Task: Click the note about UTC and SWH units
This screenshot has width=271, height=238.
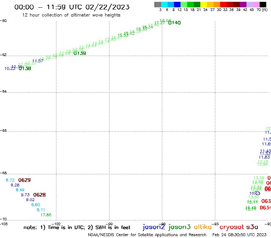Action: [77, 227]
